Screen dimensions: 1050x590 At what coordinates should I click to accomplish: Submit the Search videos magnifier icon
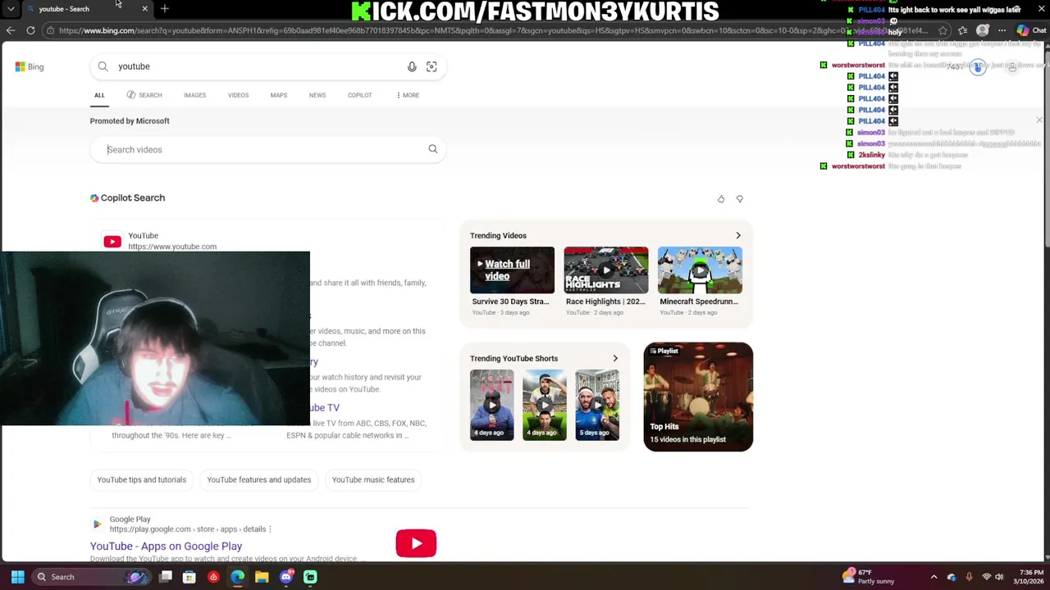tap(433, 149)
